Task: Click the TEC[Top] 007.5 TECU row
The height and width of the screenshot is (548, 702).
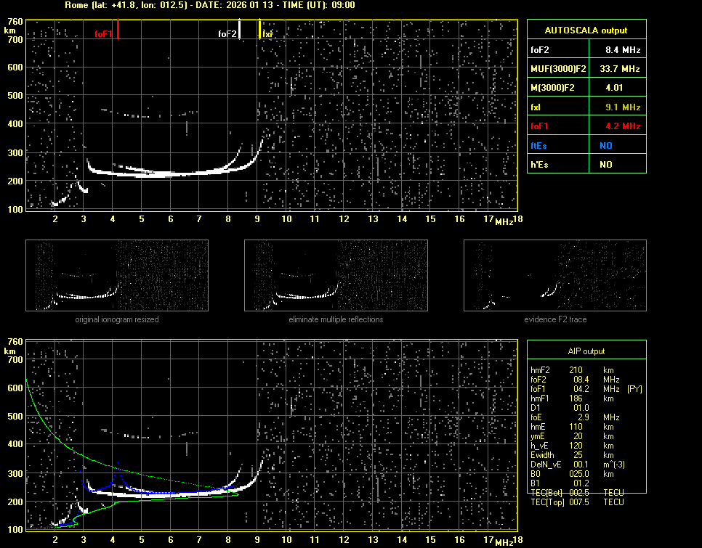Action: 577,502
